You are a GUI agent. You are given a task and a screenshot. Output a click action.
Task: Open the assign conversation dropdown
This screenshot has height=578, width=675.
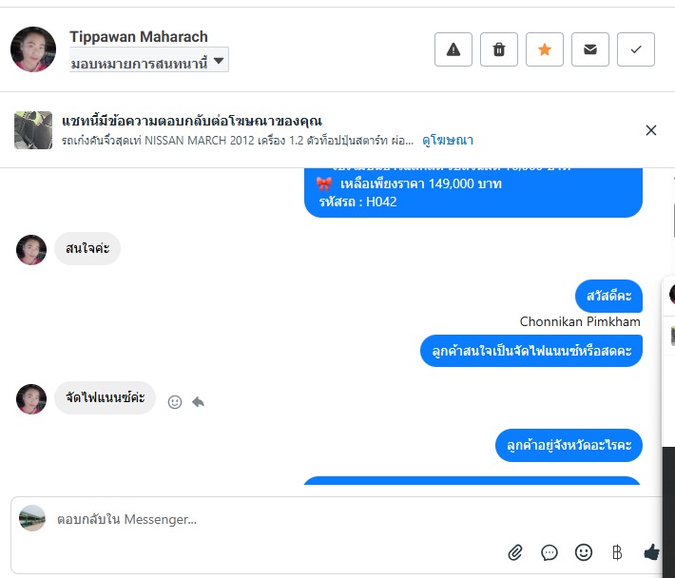(x=149, y=62)
